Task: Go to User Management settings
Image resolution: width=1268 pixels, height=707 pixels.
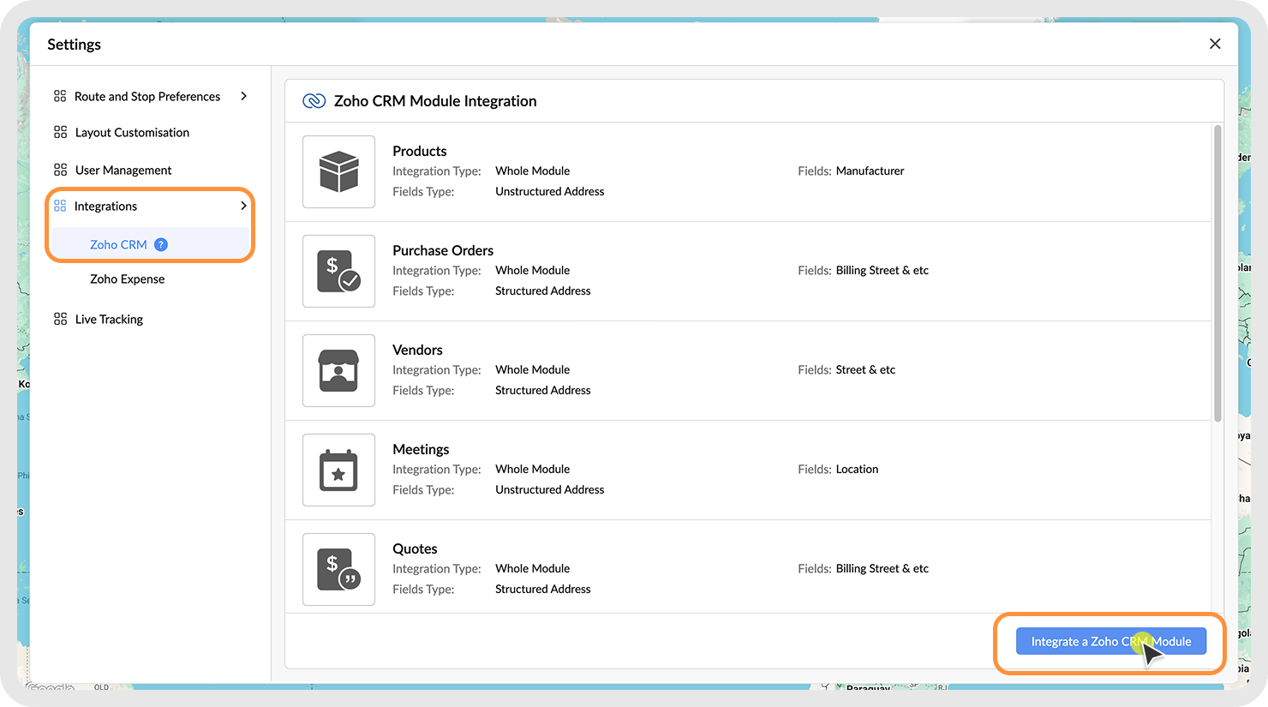Action: tap(123, 171)
